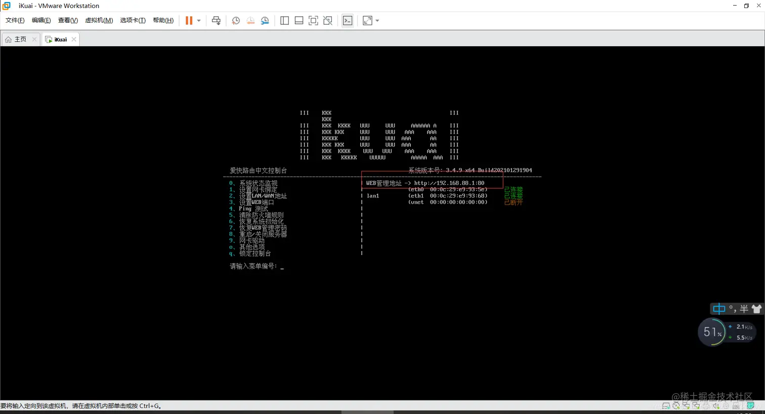The height and width of the screenshot is (414, 765).
Task: Click the sound card device status icon
Action: [716, 406]
